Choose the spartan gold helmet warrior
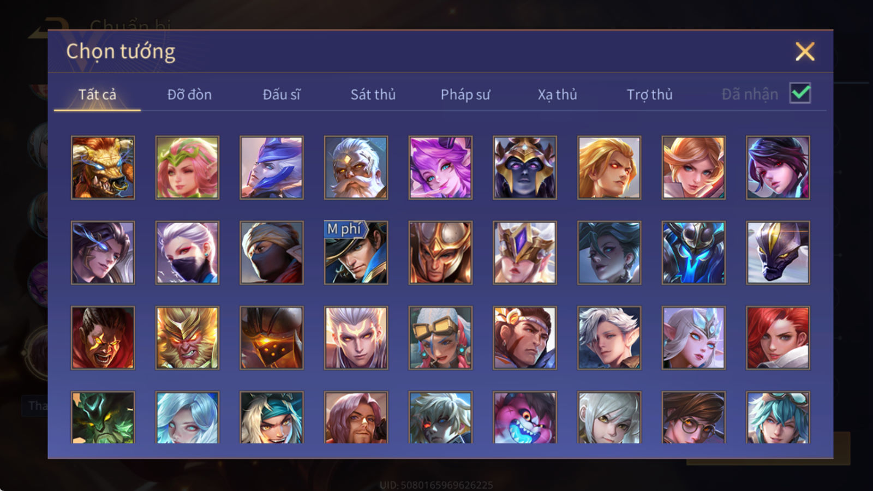Viewport: 873px width, 491px height. [x=440, y=253]
